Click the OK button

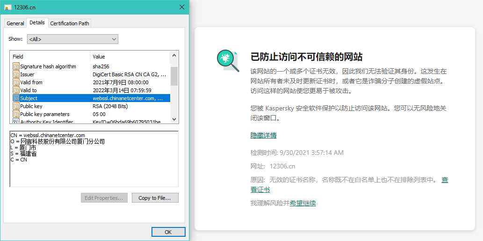click(168, 232)
